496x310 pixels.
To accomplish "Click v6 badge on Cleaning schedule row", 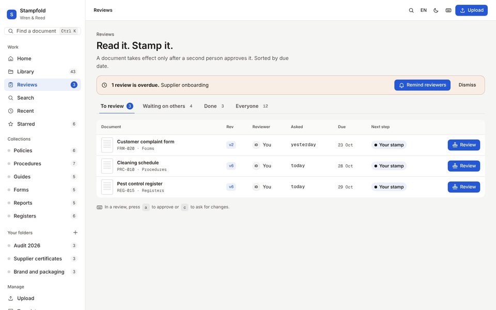I will pyautogui.click(x=231, y=166).
